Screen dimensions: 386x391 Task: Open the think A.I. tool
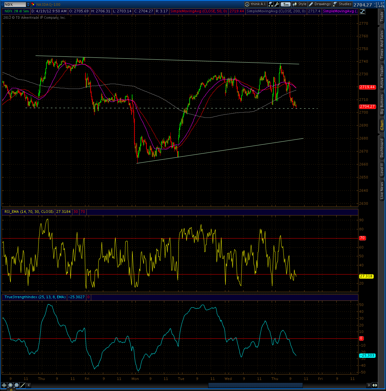click(x=256, y=4)
